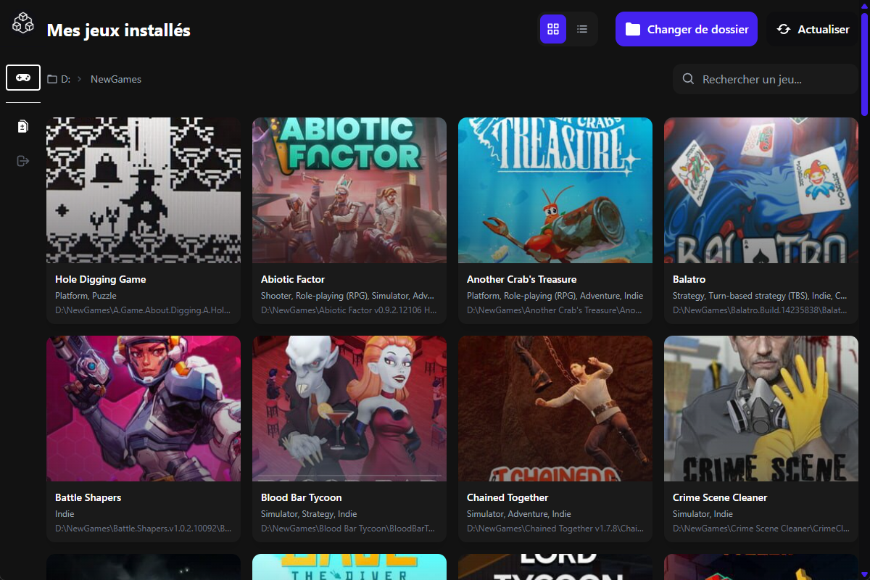Go to the D: drive breadcrumb
The width and height of the screenshot is (870, 580).
pos(65,79)
